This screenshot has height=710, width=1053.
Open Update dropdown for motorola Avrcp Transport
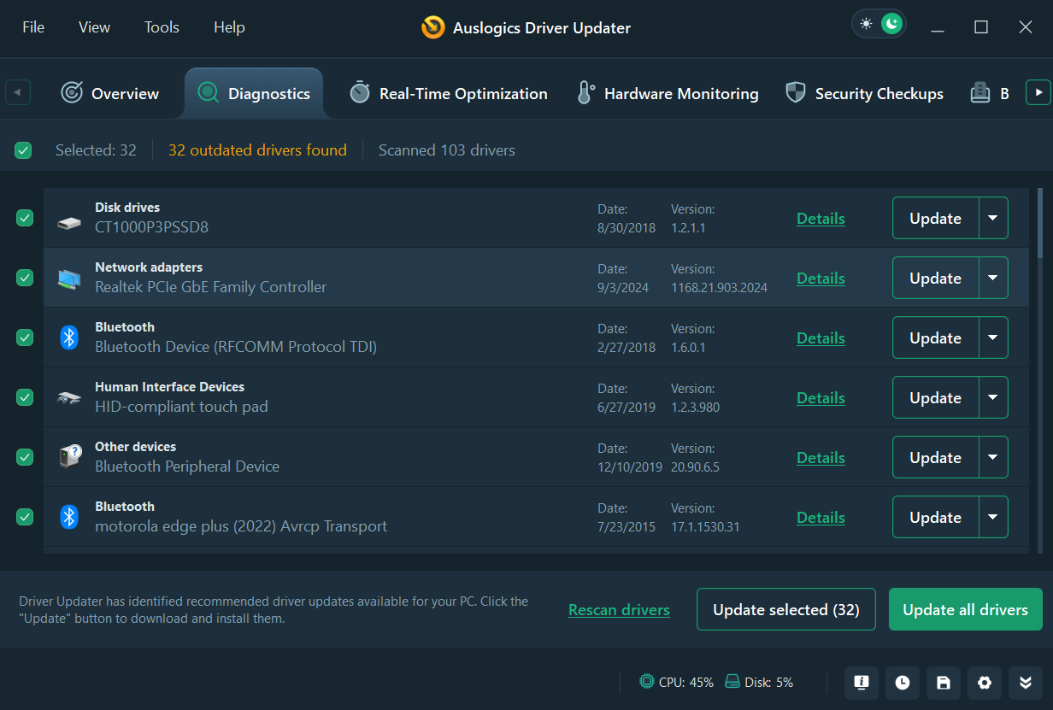point(992,517)
